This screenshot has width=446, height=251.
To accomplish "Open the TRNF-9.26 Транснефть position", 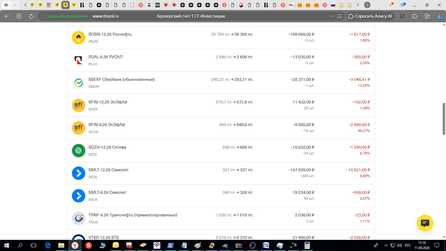I will point(221,218).
